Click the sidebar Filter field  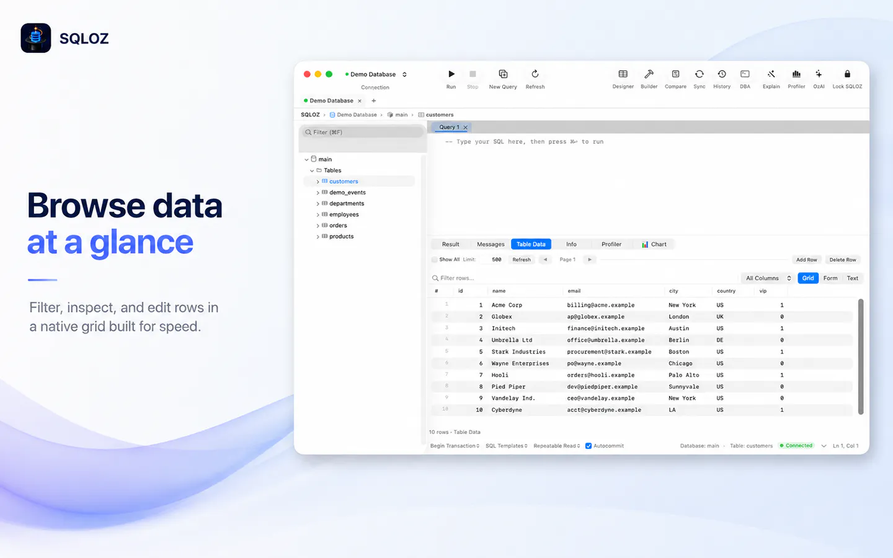(363, 132)
